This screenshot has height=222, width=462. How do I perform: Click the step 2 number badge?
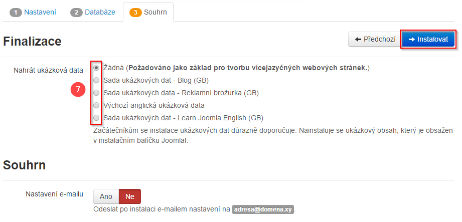[76, 12]
